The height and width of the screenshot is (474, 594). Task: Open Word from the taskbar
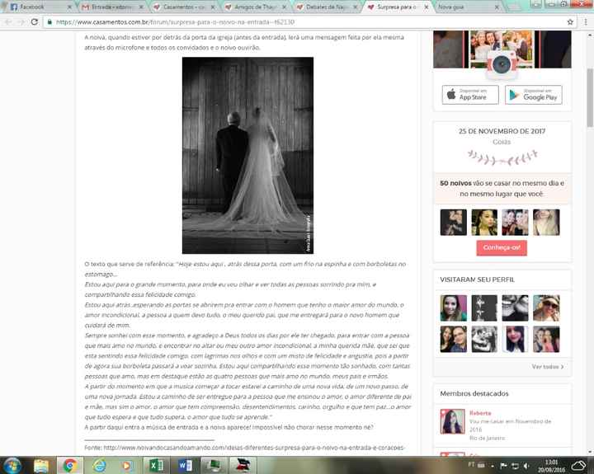[185, 465]
